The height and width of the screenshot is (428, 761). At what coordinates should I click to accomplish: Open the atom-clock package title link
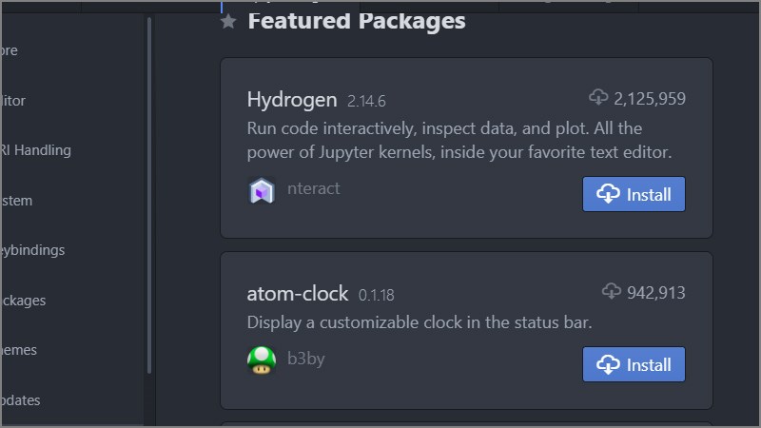(297, 294)
